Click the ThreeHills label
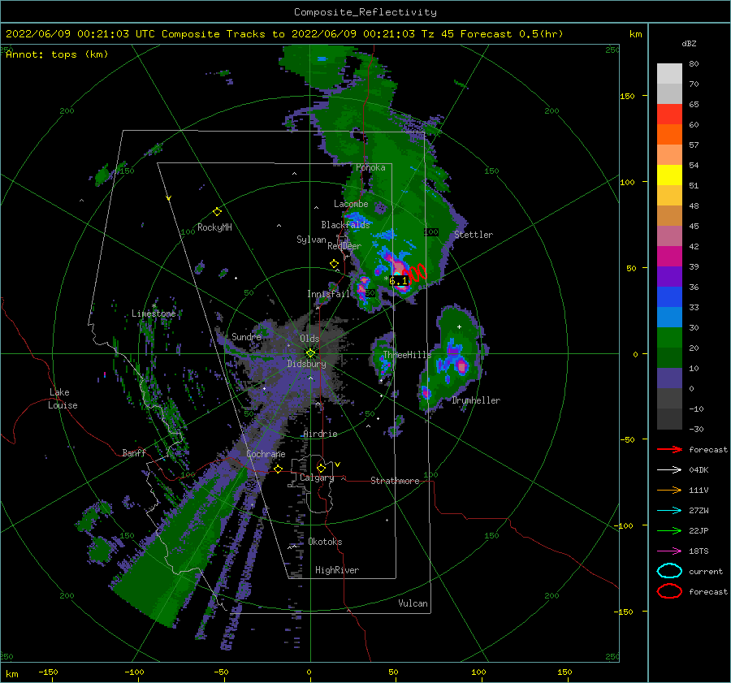 [408, 355]
